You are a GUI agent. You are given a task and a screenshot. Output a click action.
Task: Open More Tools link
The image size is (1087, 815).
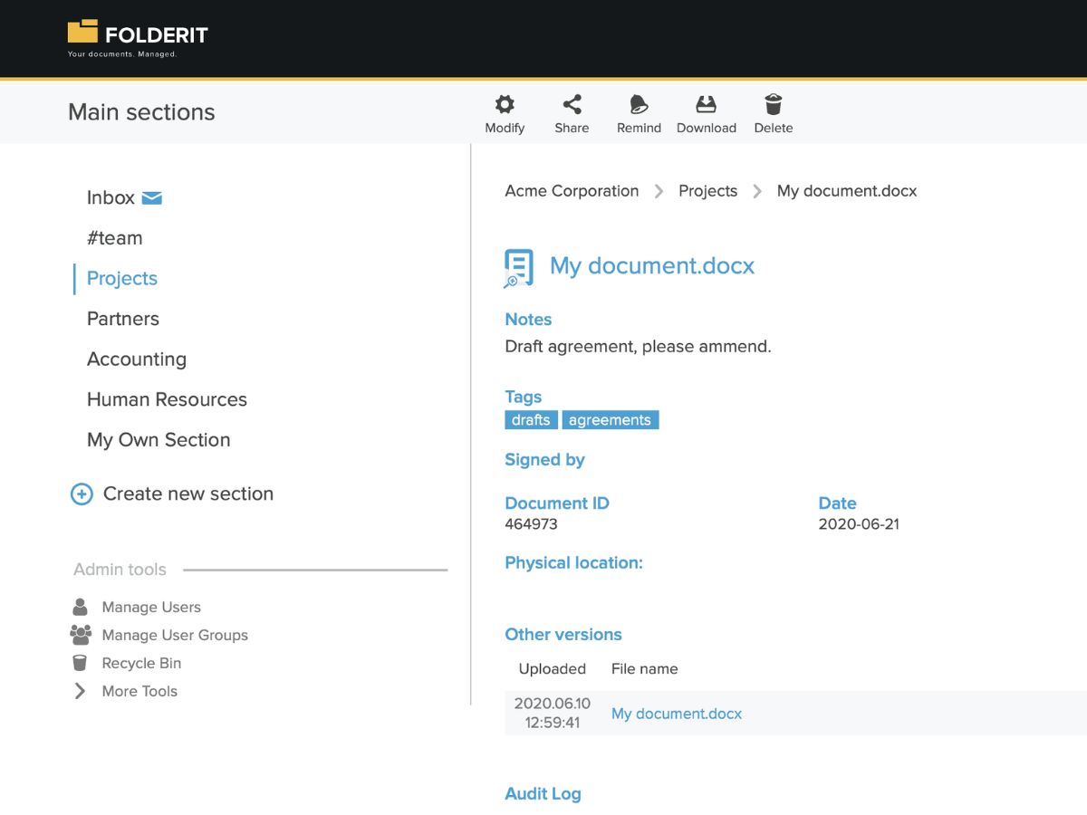[x=139, y=691]
